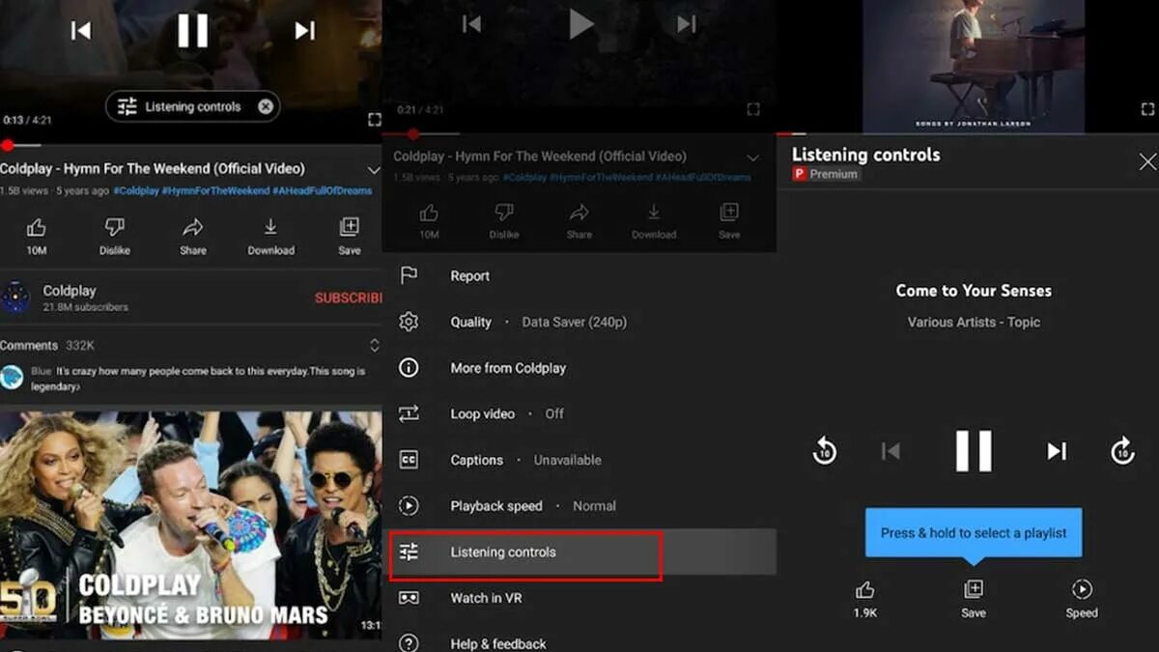Close the Listening controls panel
Image resolution: width=1159 pixels, height=652 pixels.
click(1147, 162)
